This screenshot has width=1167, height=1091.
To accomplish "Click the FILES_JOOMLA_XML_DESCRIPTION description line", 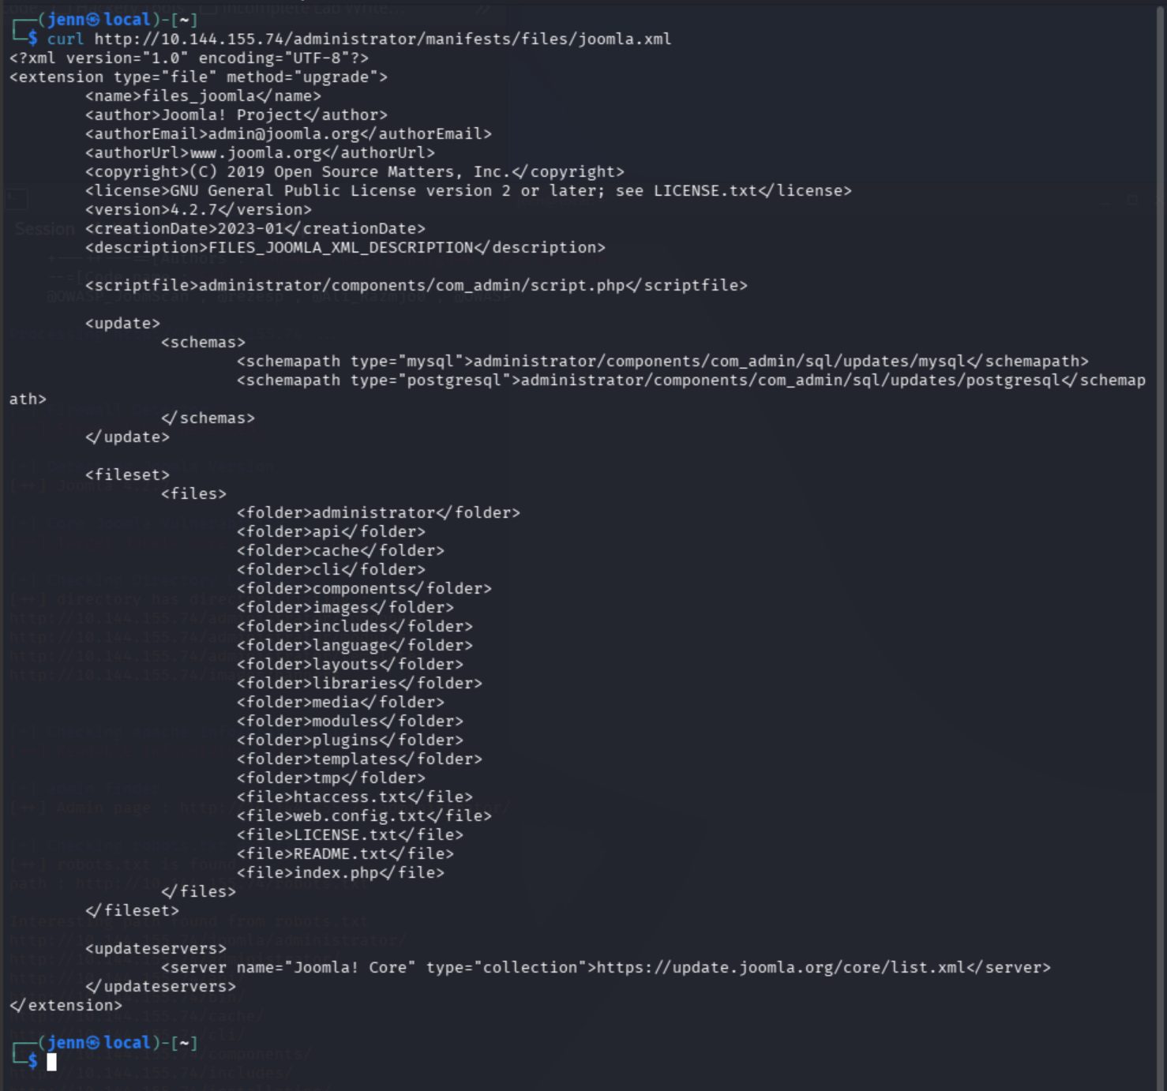I will 345,247.
